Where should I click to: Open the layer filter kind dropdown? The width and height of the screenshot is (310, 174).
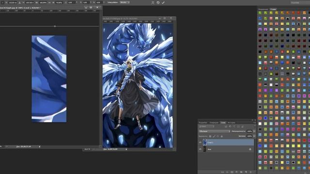(207, 127)
